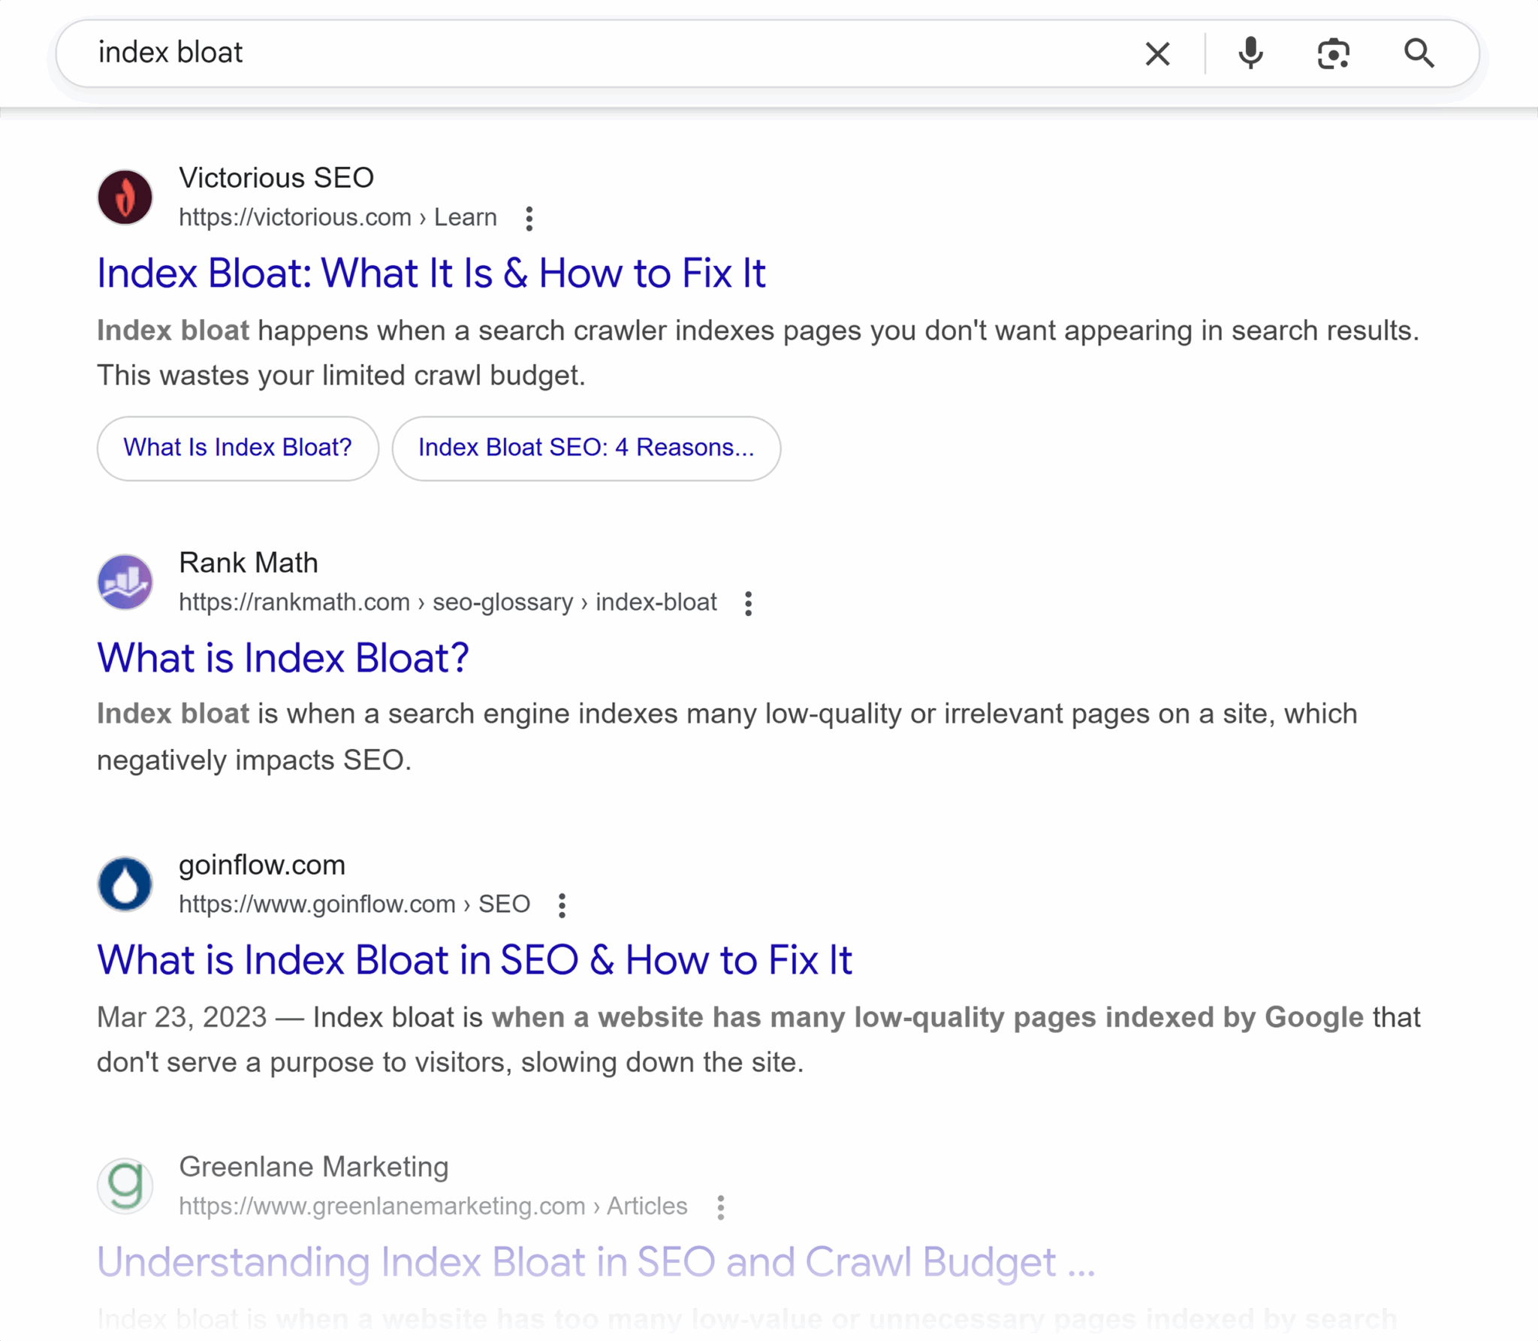
Task: Click the 'index bloat' search input field
Action: (x=601, y=53)
